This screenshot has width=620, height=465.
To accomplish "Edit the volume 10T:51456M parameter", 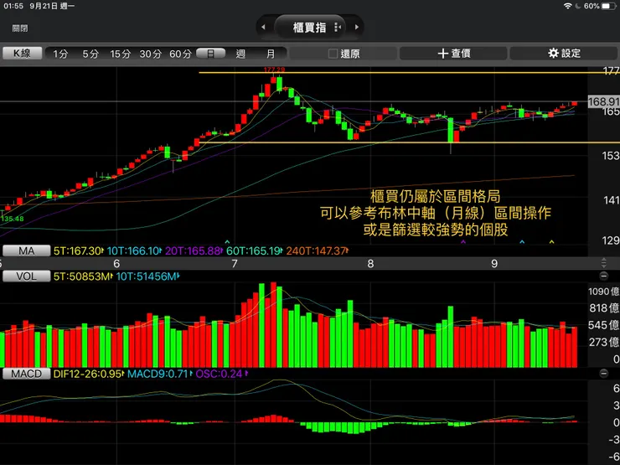I will [x=148, y=276].
